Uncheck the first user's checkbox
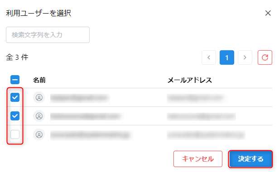Viewport: 279px width, 172px height. (x=15, y=97)
